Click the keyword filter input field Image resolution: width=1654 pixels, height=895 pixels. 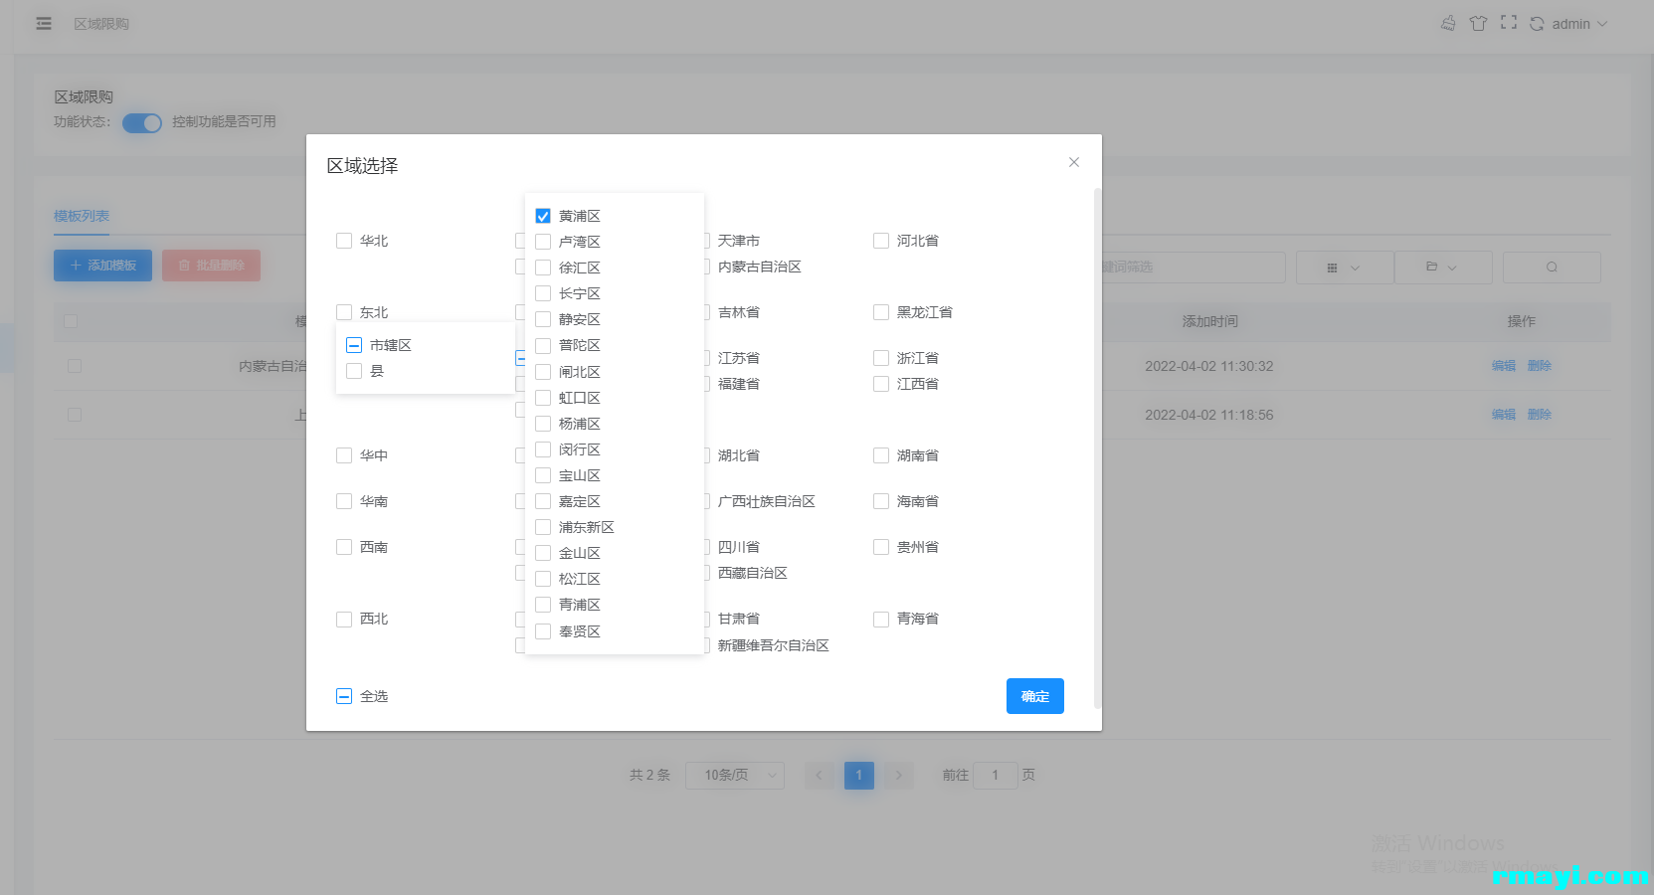coord(1194,268)
